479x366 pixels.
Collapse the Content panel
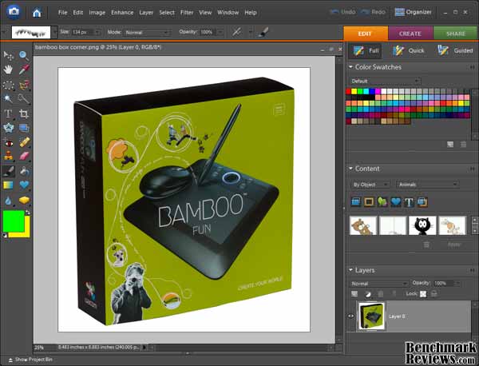click(x=350, y=168)
